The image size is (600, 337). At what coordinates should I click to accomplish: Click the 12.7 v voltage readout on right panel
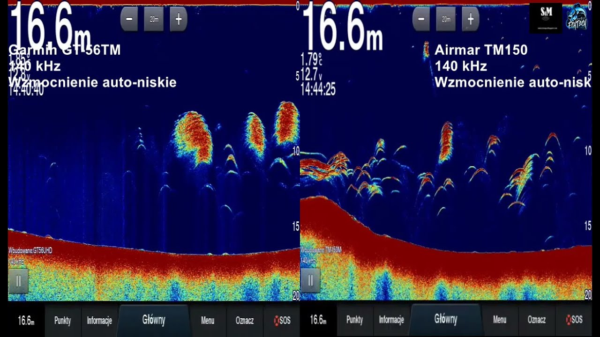tap(311, 74)
